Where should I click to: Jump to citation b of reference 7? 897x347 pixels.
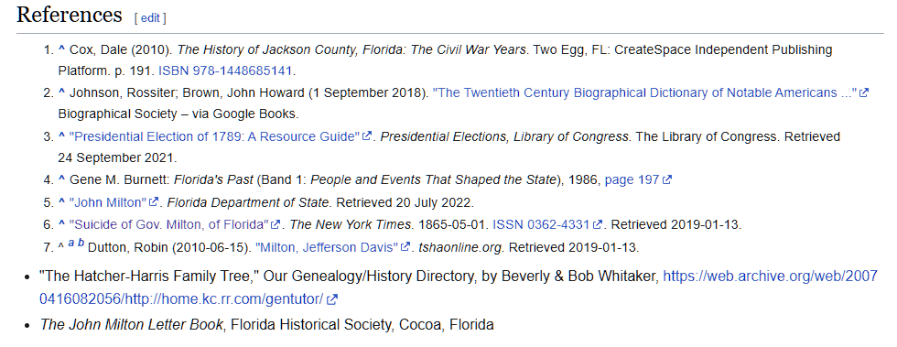(x=81, y=244)
